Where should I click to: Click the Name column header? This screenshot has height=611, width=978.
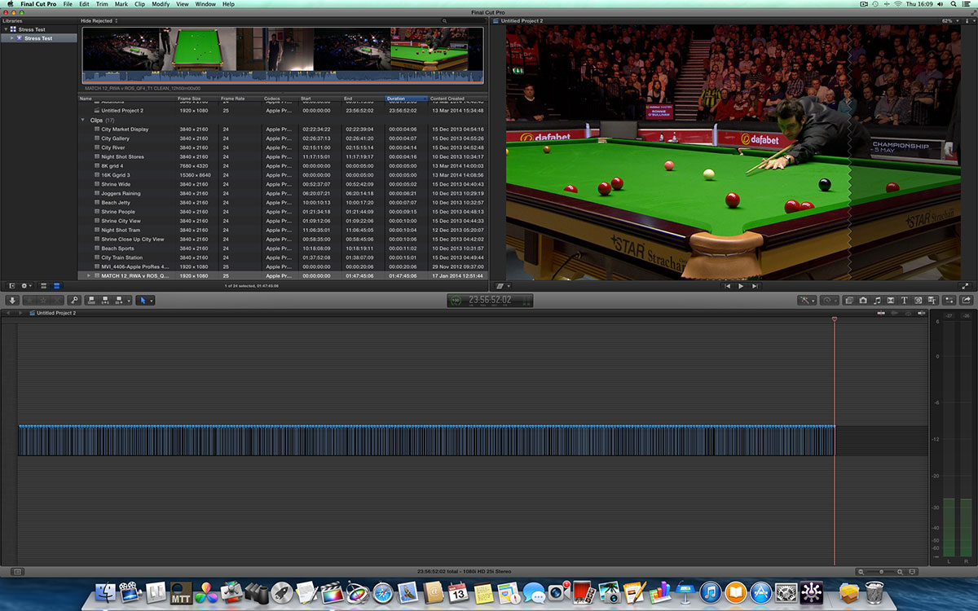pyautogui.click(x=127, y=99)
